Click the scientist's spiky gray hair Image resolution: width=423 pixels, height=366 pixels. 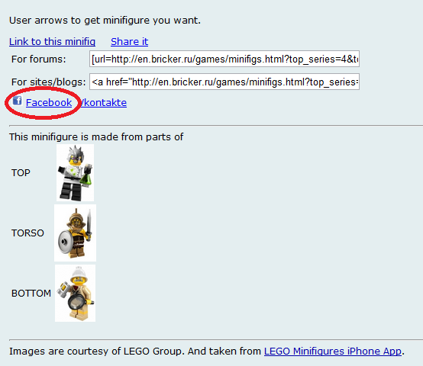point(76,152)
